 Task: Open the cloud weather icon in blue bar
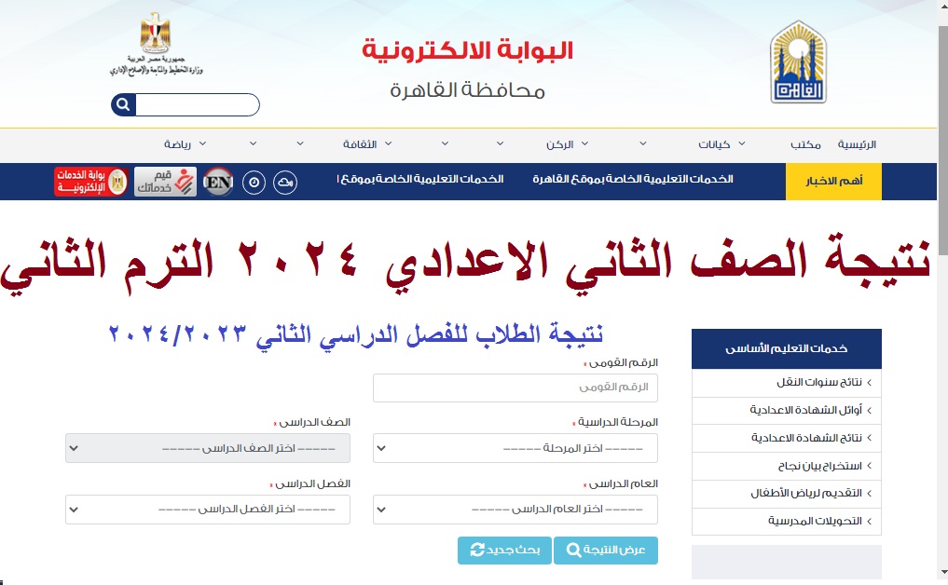point(284,182)
